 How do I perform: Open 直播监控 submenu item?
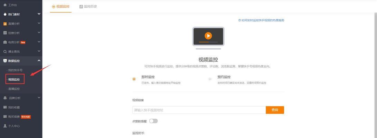click(x=14, y=89)
